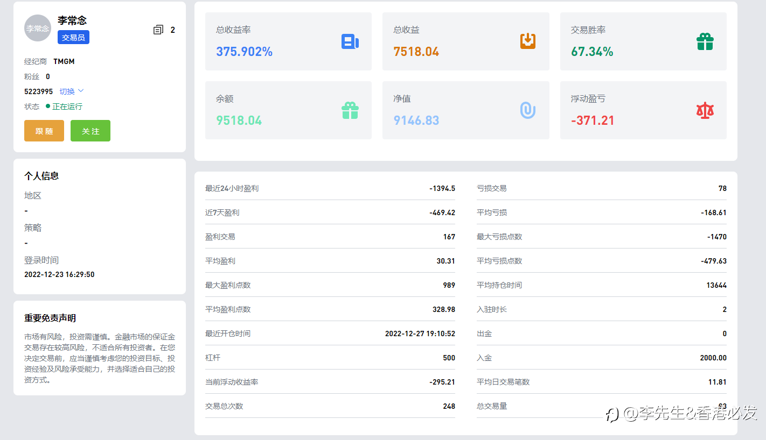Screen dimensions: 766x440
Task: Click the 平均亏损点数 value -479.63
Action: pos(714,261)
